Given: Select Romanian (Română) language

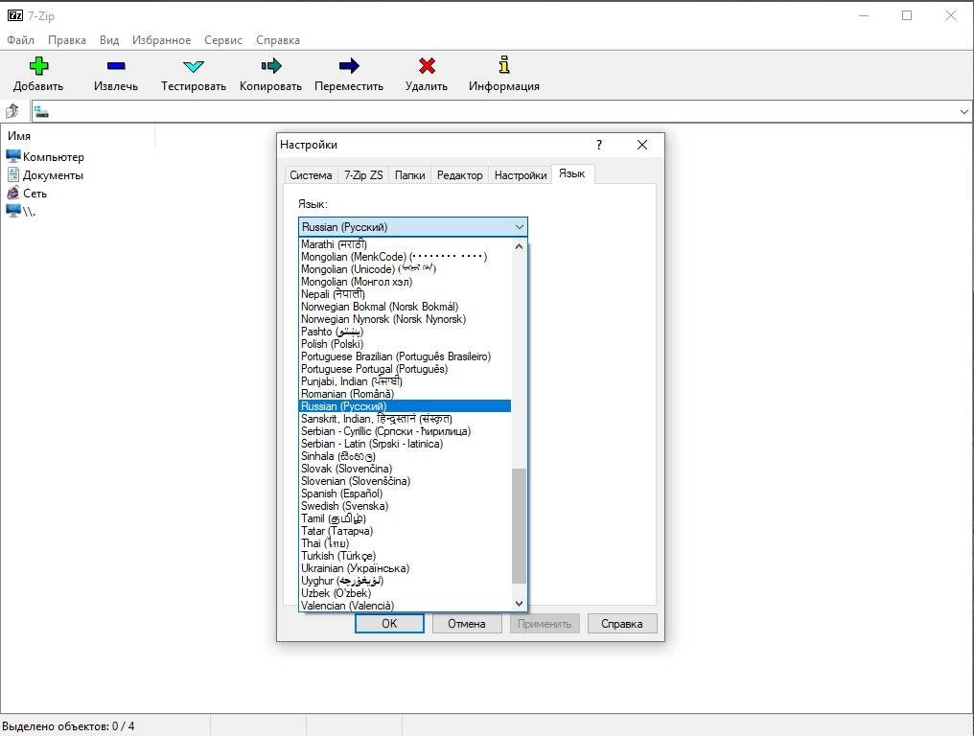Looking at the screenshot, I should point(405,394).
